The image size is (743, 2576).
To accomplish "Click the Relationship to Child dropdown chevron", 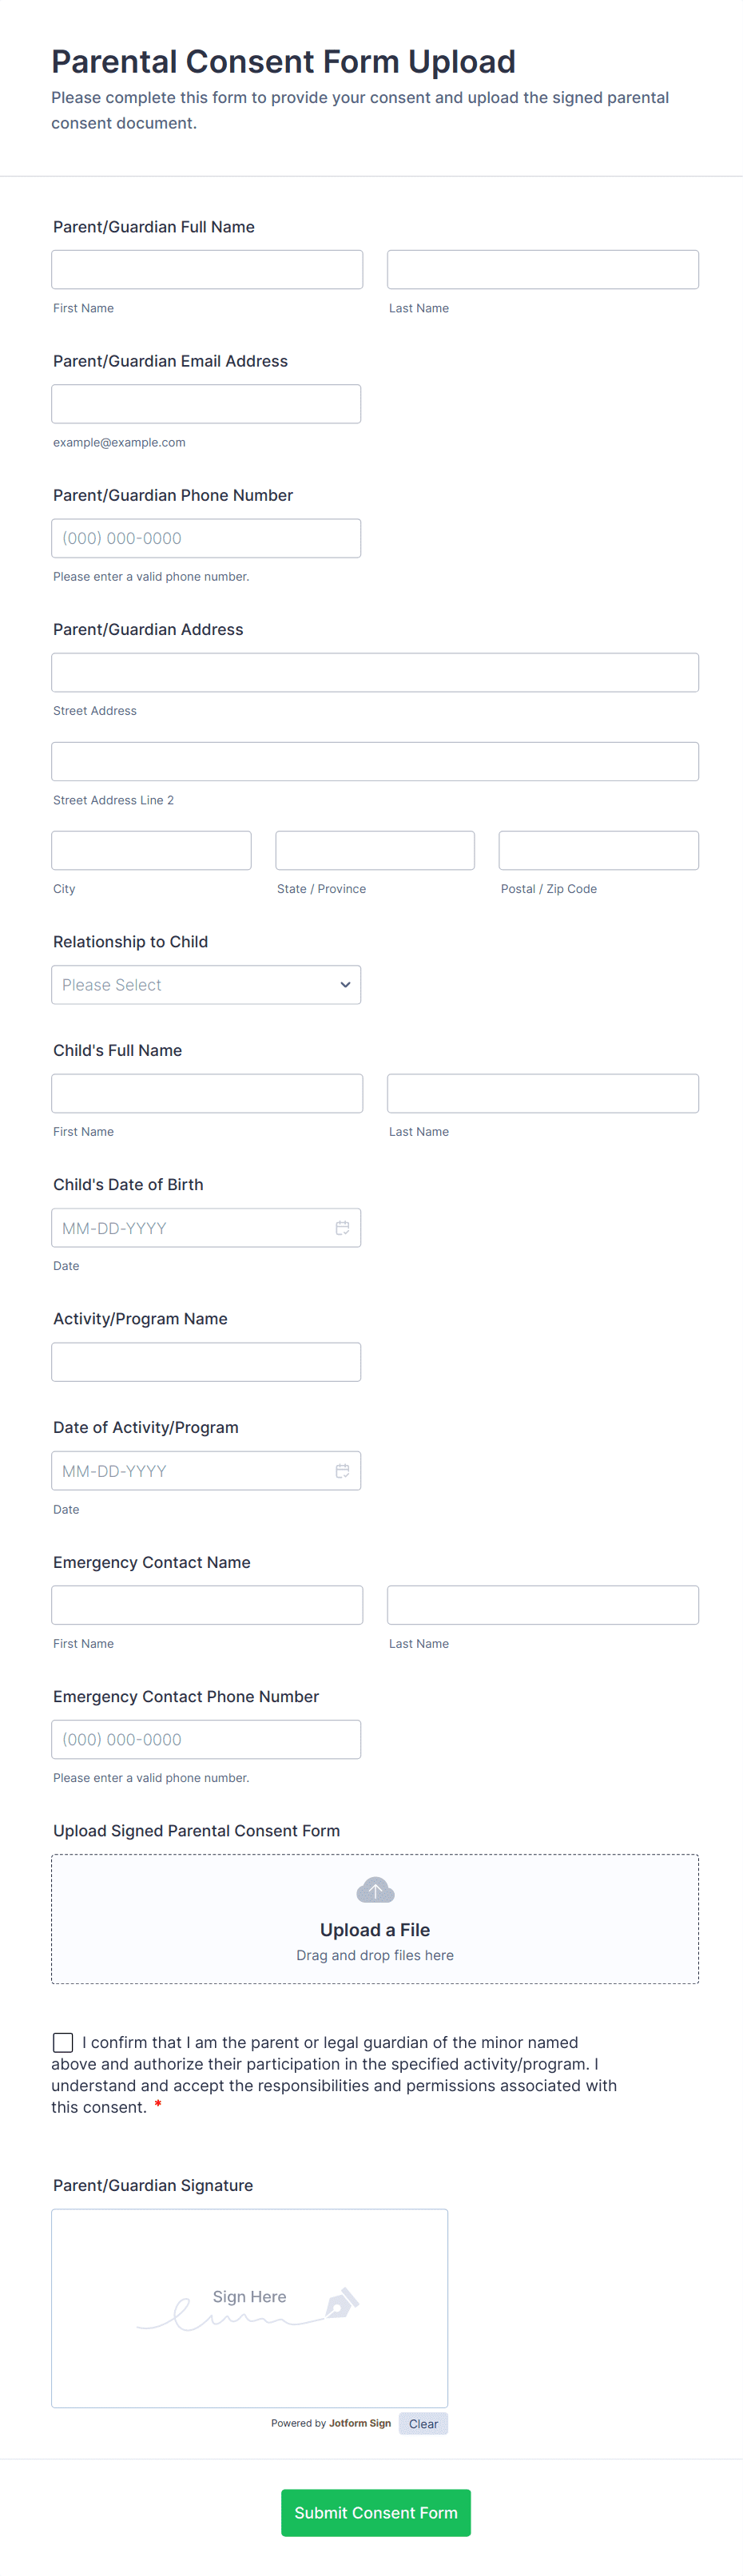I will pyautogui.click(x=345, y=984).
